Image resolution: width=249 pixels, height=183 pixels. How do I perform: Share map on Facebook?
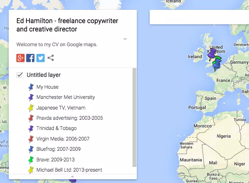[30, 58]
